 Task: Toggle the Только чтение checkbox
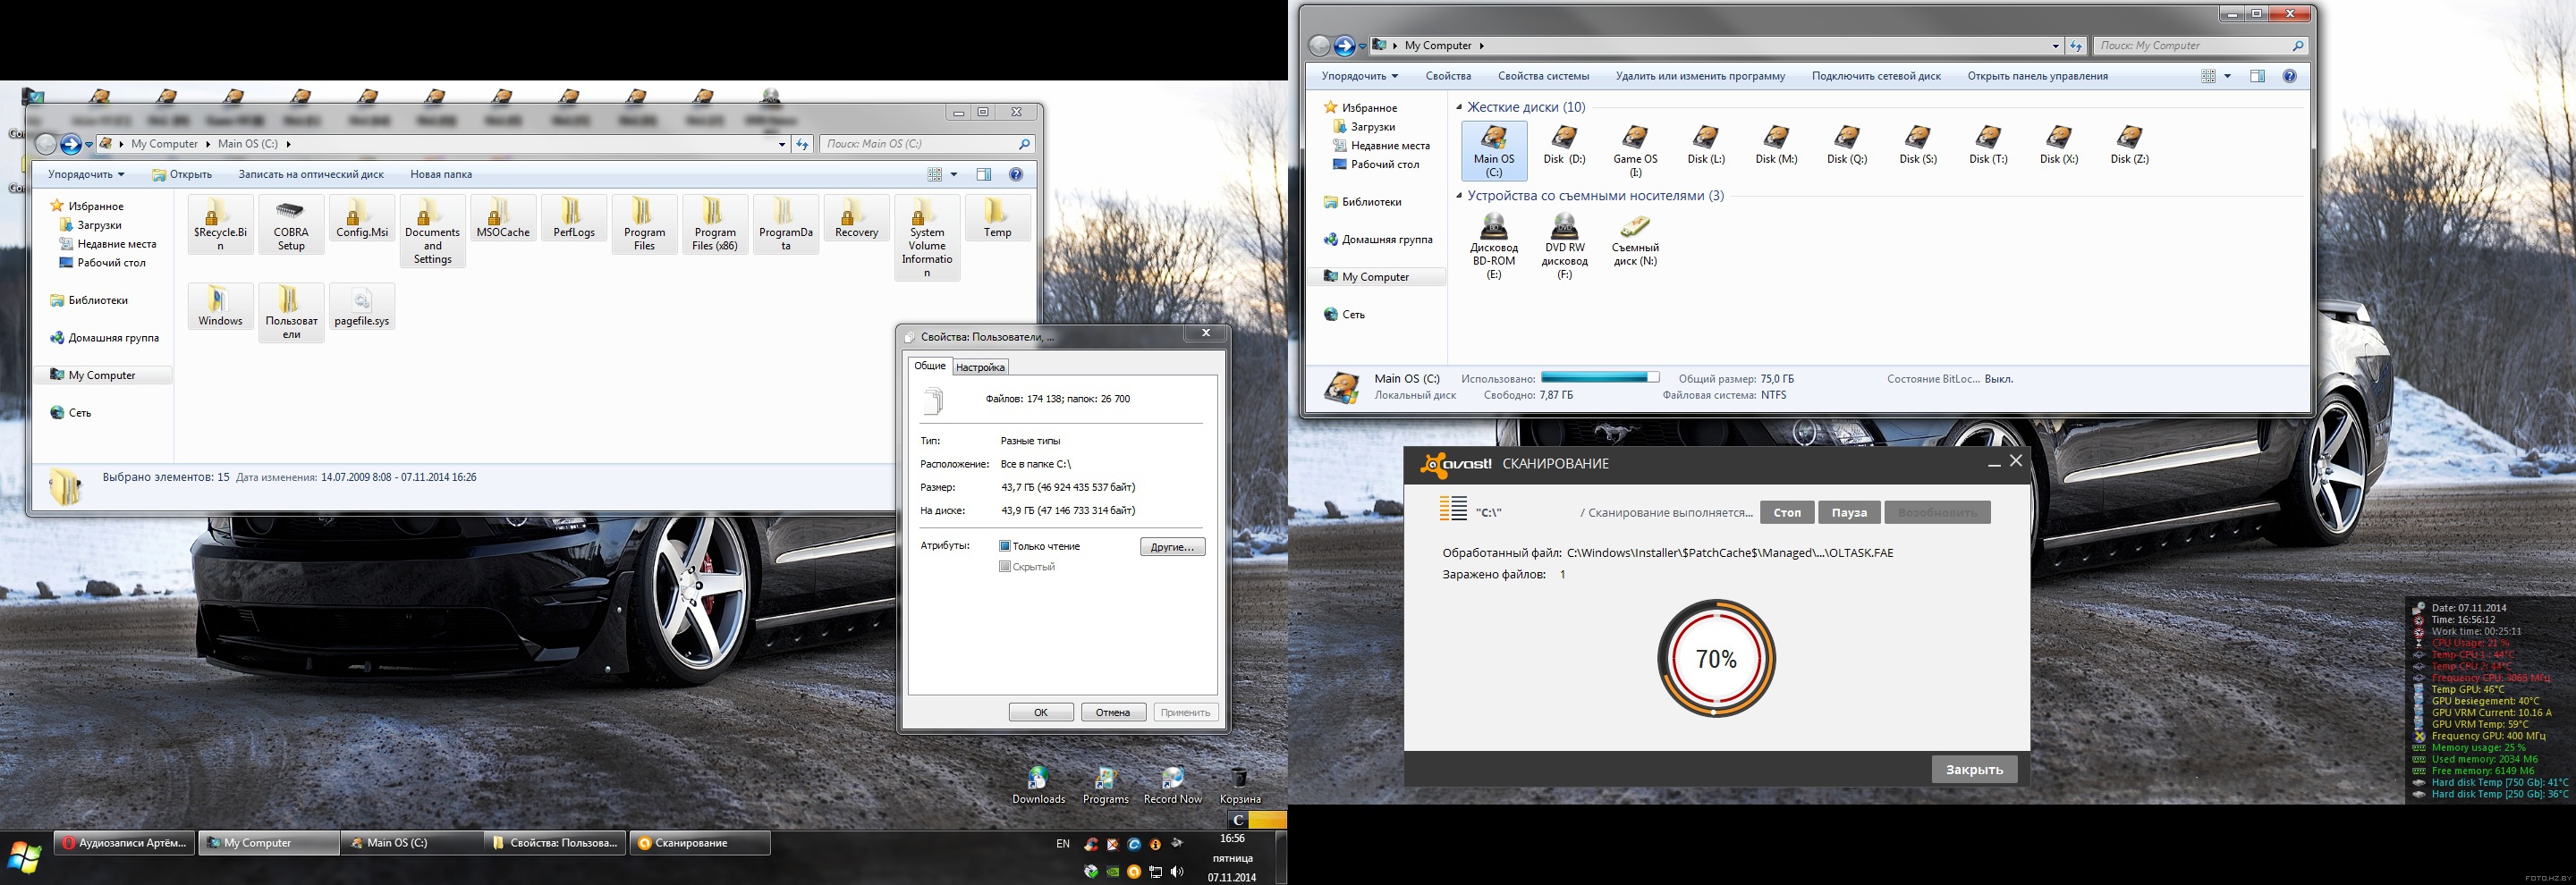1005,546
